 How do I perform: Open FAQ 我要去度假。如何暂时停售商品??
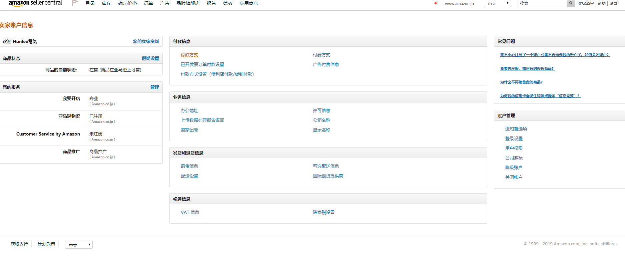tap(528, 68)
